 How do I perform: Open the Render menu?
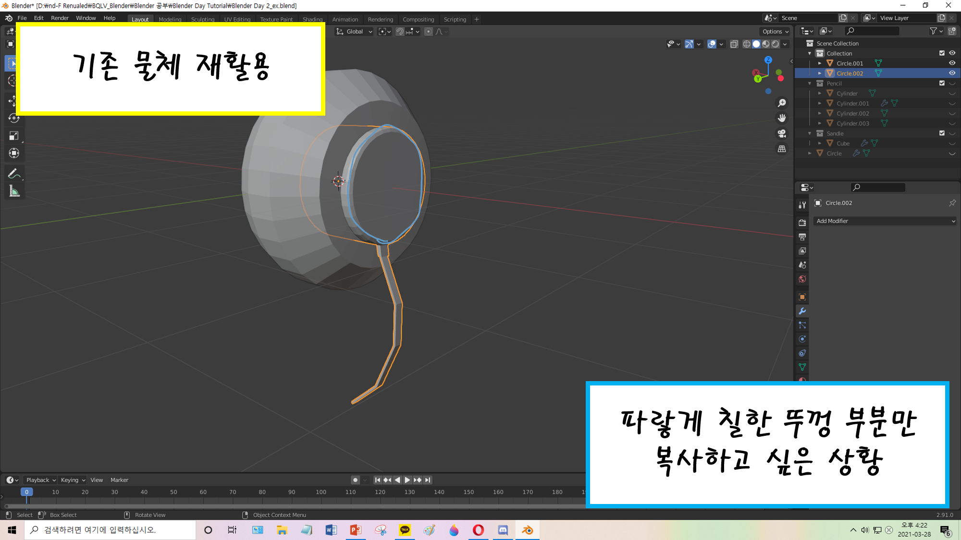[60, 18]
